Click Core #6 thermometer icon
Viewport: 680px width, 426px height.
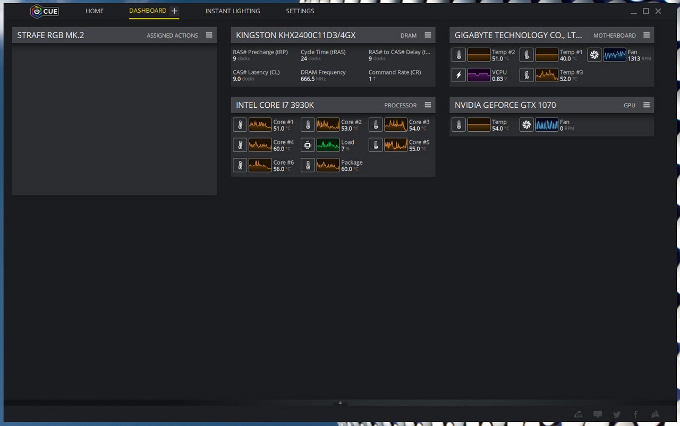tap(240, 165)
